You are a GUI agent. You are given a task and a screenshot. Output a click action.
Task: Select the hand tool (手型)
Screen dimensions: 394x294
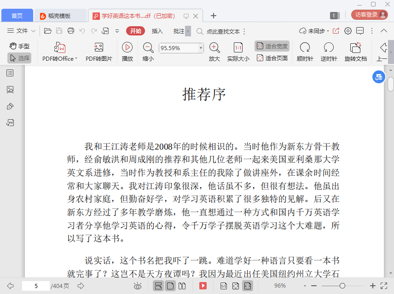tap(19, 46)
